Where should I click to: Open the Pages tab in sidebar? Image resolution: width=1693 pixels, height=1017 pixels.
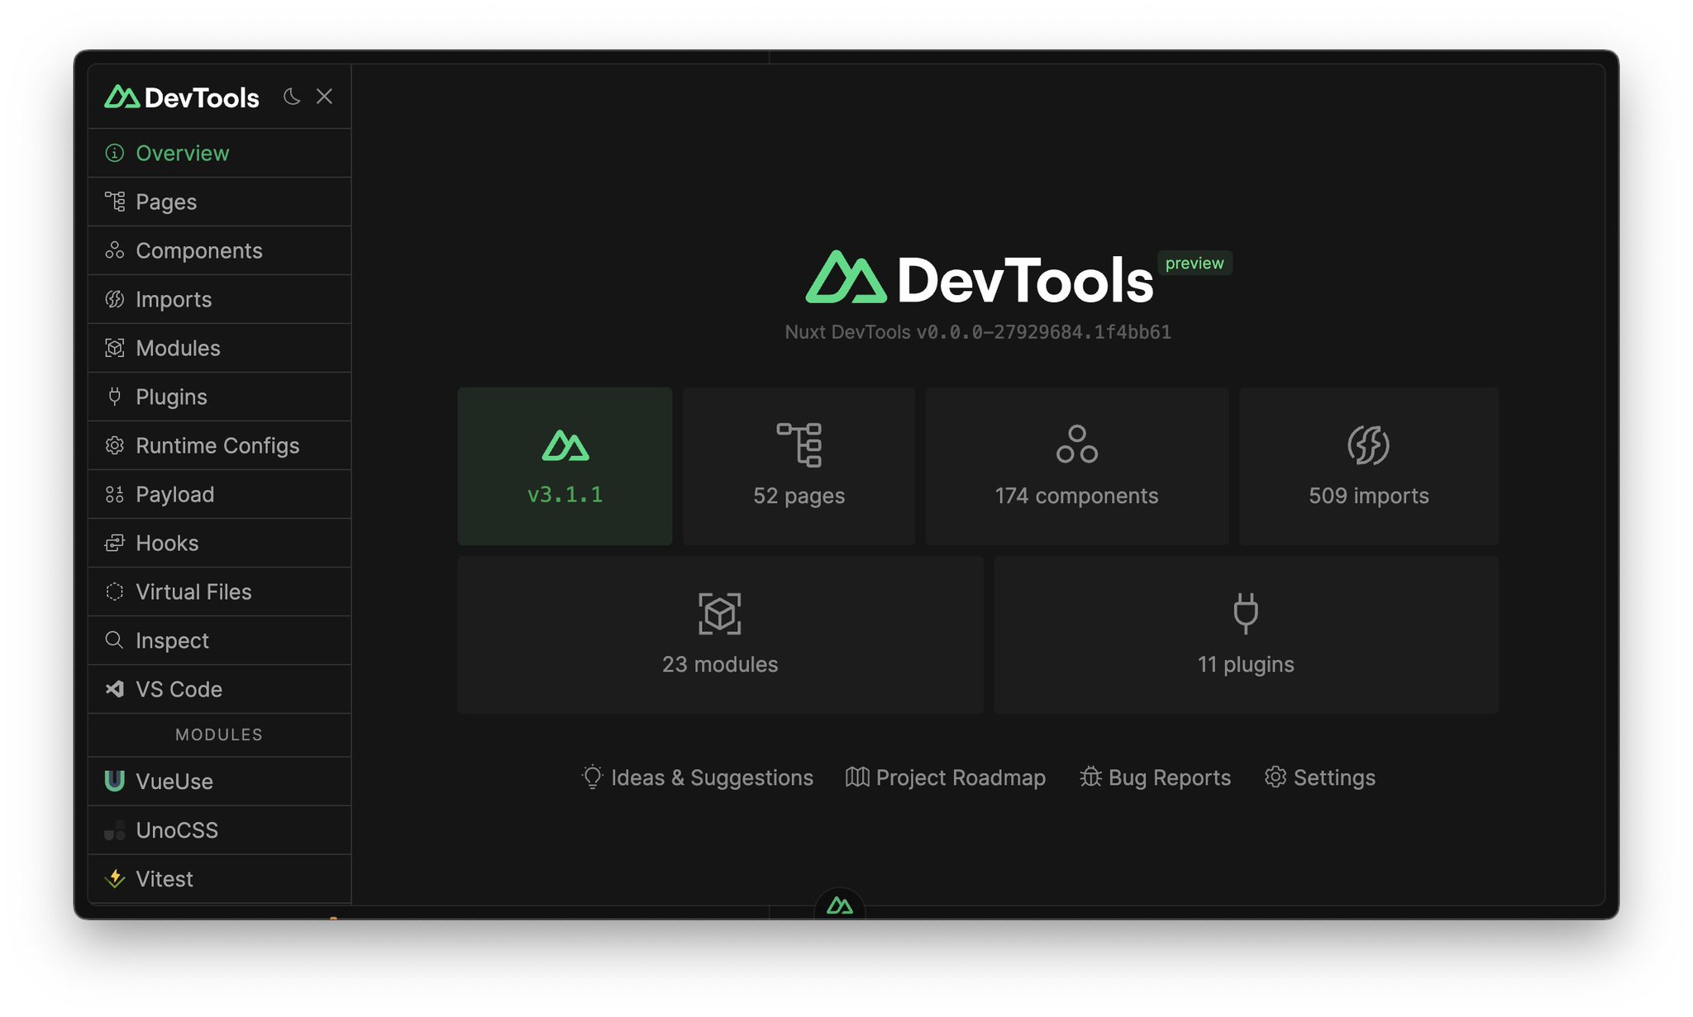[165, 202]
